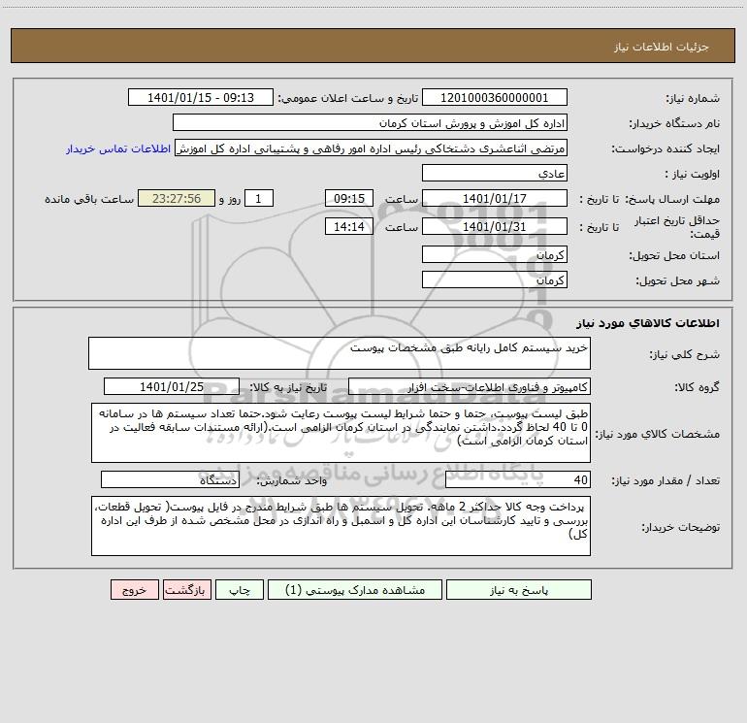Click the priority field 'عادي'

click(495, 173)
